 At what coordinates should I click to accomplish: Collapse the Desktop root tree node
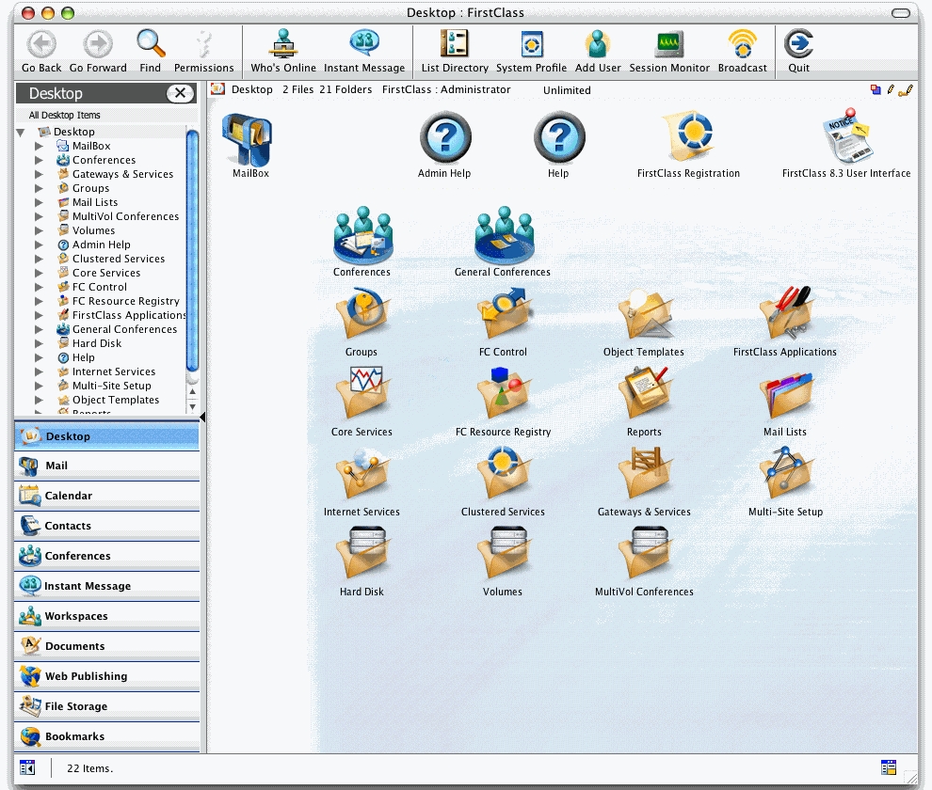(21, 132)
